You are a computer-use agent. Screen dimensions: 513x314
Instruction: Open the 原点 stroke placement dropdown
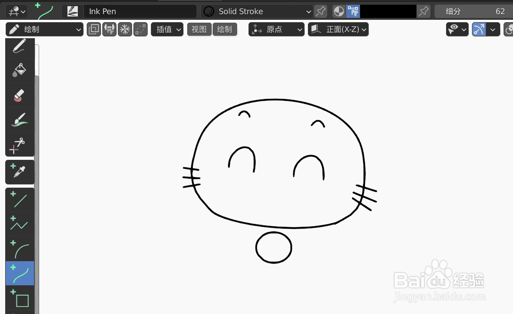pos(276,29)
